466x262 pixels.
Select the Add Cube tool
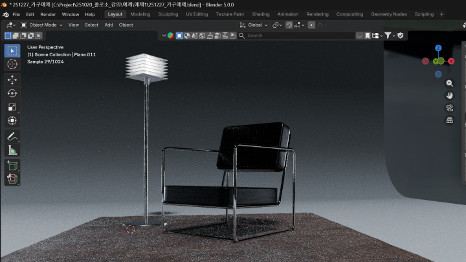coord(12,166)
